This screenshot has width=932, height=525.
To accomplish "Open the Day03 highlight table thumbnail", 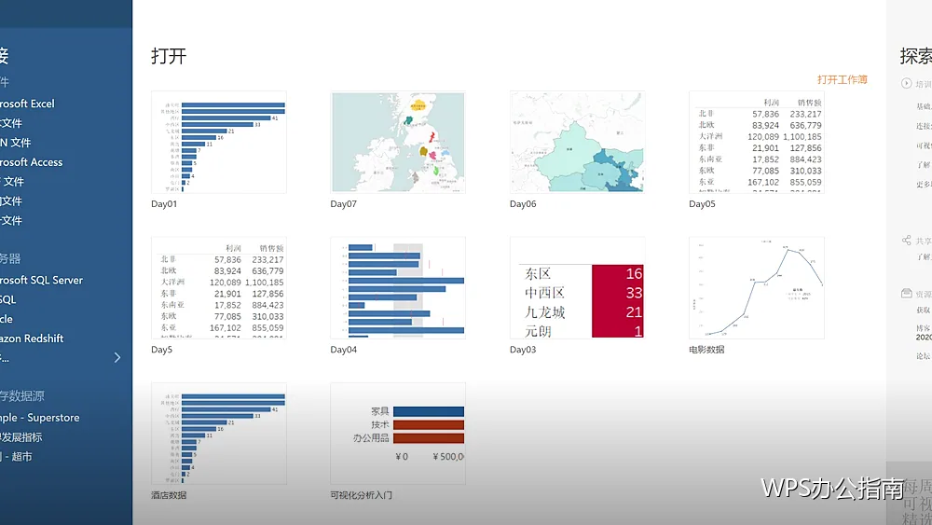I will tap(577, 288).
